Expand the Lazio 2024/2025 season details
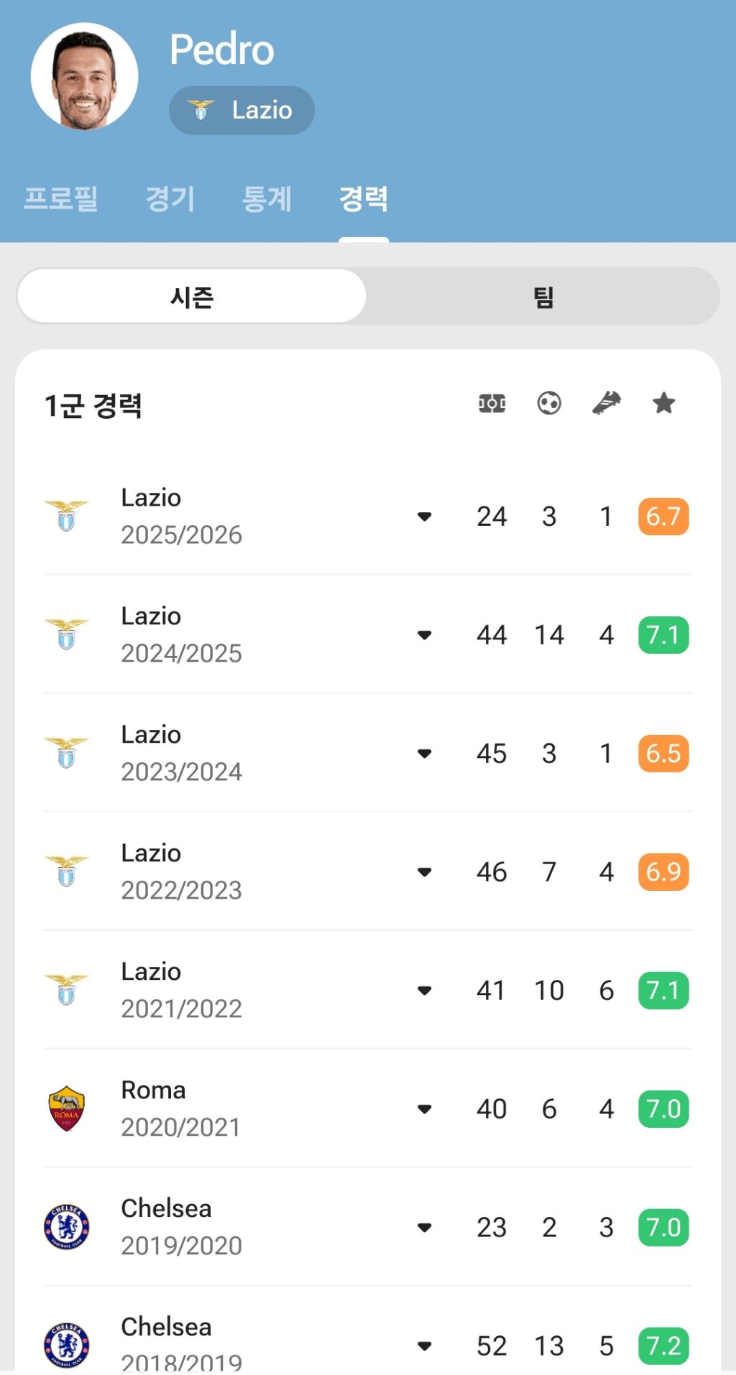 425,635
